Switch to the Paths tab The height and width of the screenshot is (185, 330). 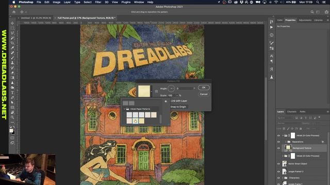[303, 112]
